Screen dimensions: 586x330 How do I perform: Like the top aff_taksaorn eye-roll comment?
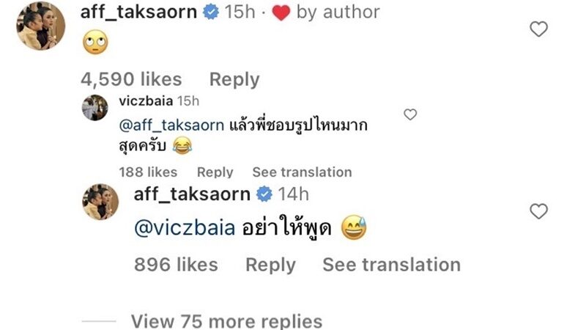pyautogui.click(x=538, y=29)
